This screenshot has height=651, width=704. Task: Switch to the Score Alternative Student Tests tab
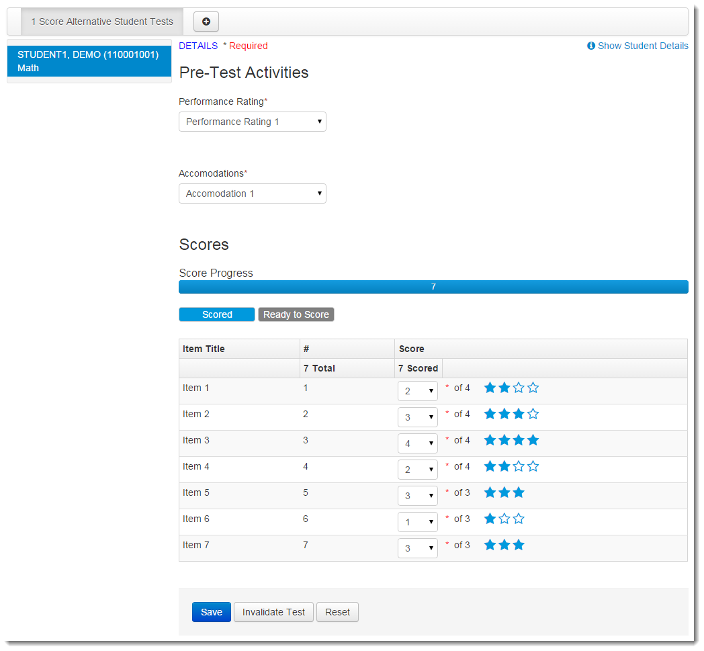coord(101,21)
